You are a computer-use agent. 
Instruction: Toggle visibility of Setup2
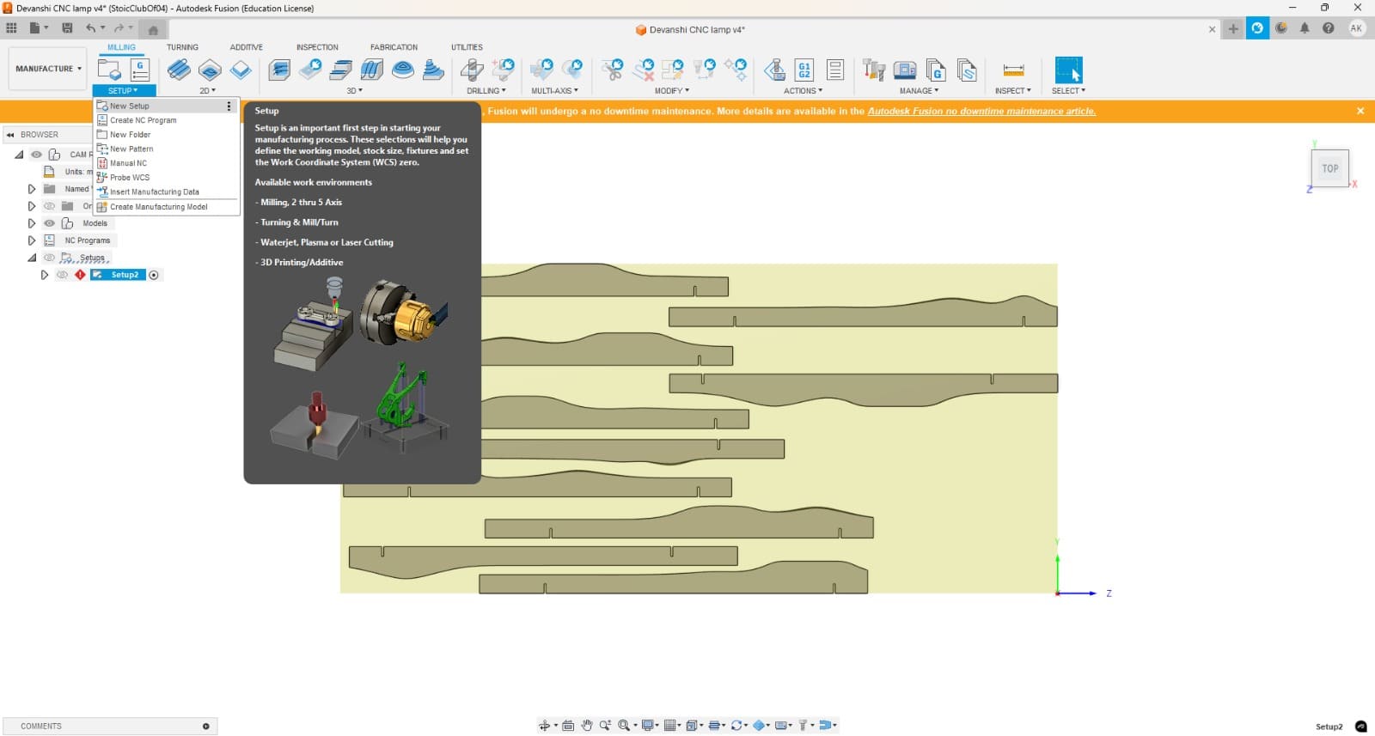62,275
